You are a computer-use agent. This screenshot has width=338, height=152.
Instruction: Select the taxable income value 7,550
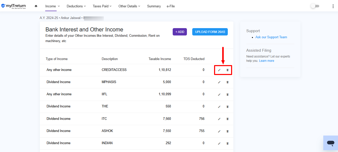[167, 131]
